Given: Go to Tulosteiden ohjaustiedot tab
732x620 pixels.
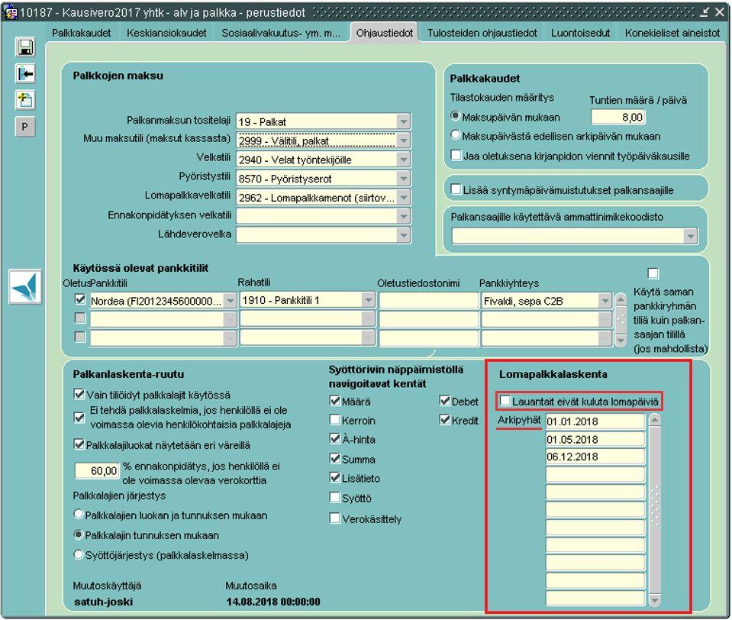Looking at the screenshot, I should point(482,33).
